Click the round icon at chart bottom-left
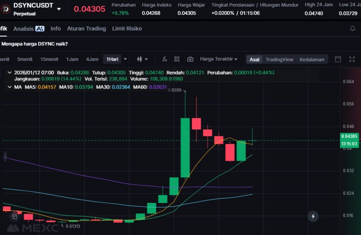Screen dimensions: 361x235 14,217
